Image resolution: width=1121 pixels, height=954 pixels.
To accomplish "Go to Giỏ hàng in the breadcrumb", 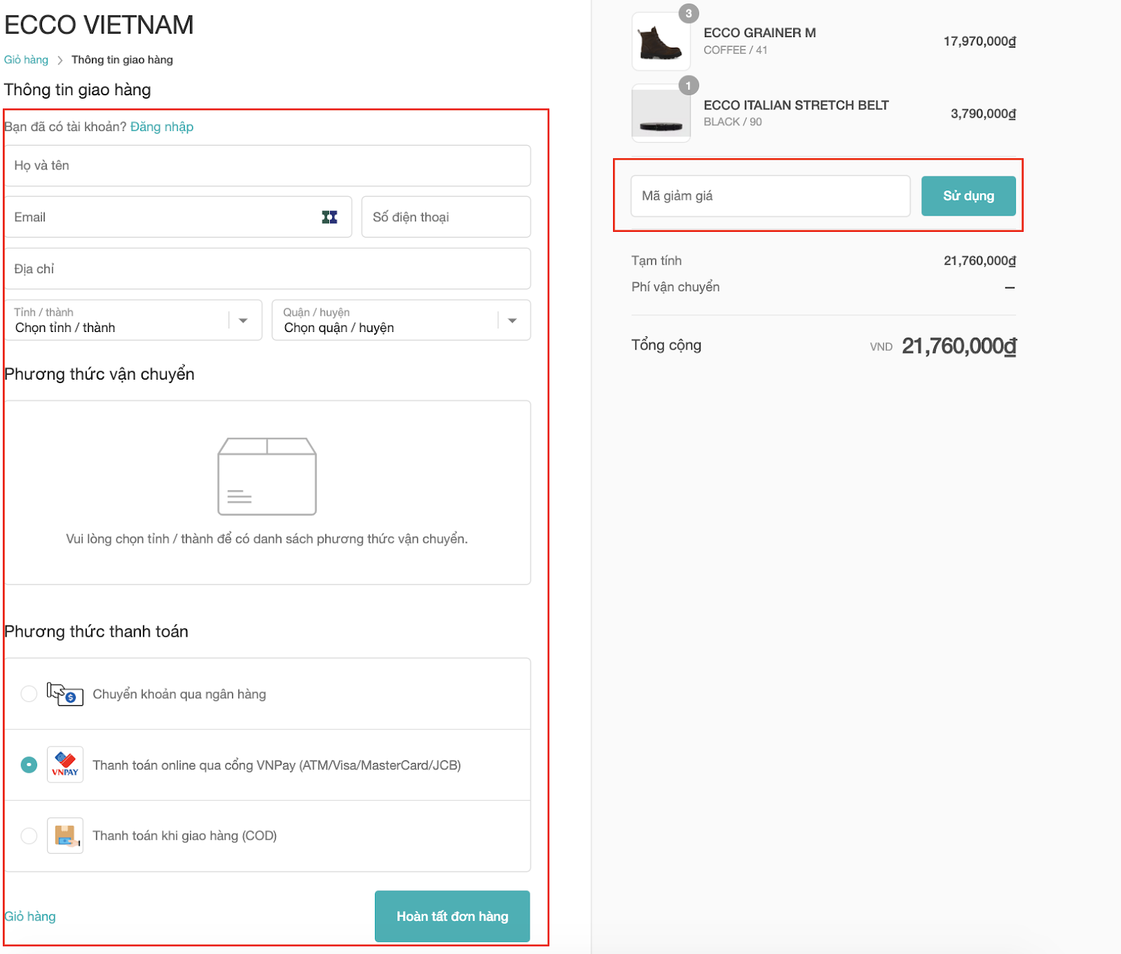I will coord(26,60).
